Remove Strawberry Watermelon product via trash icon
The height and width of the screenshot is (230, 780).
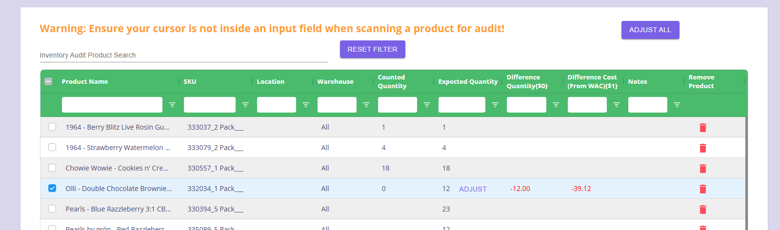[x=702, y=148]
